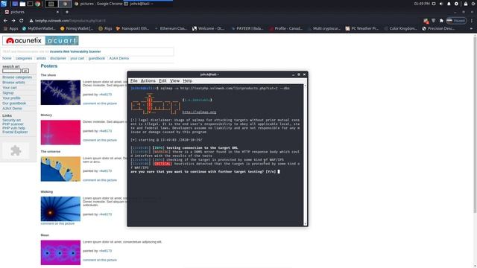
Task: Click the volume icon in the system tray
Action: [441, 4]
